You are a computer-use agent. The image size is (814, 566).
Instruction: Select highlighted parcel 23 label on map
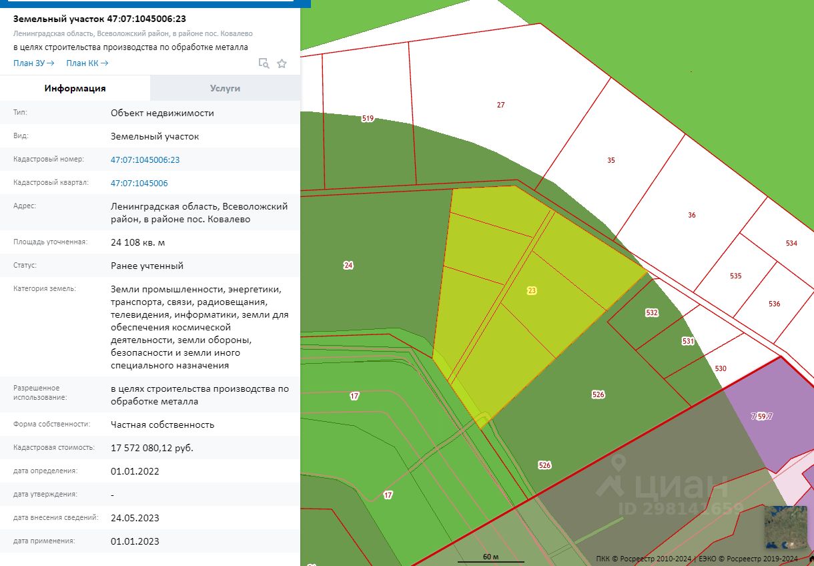point(532,290)
